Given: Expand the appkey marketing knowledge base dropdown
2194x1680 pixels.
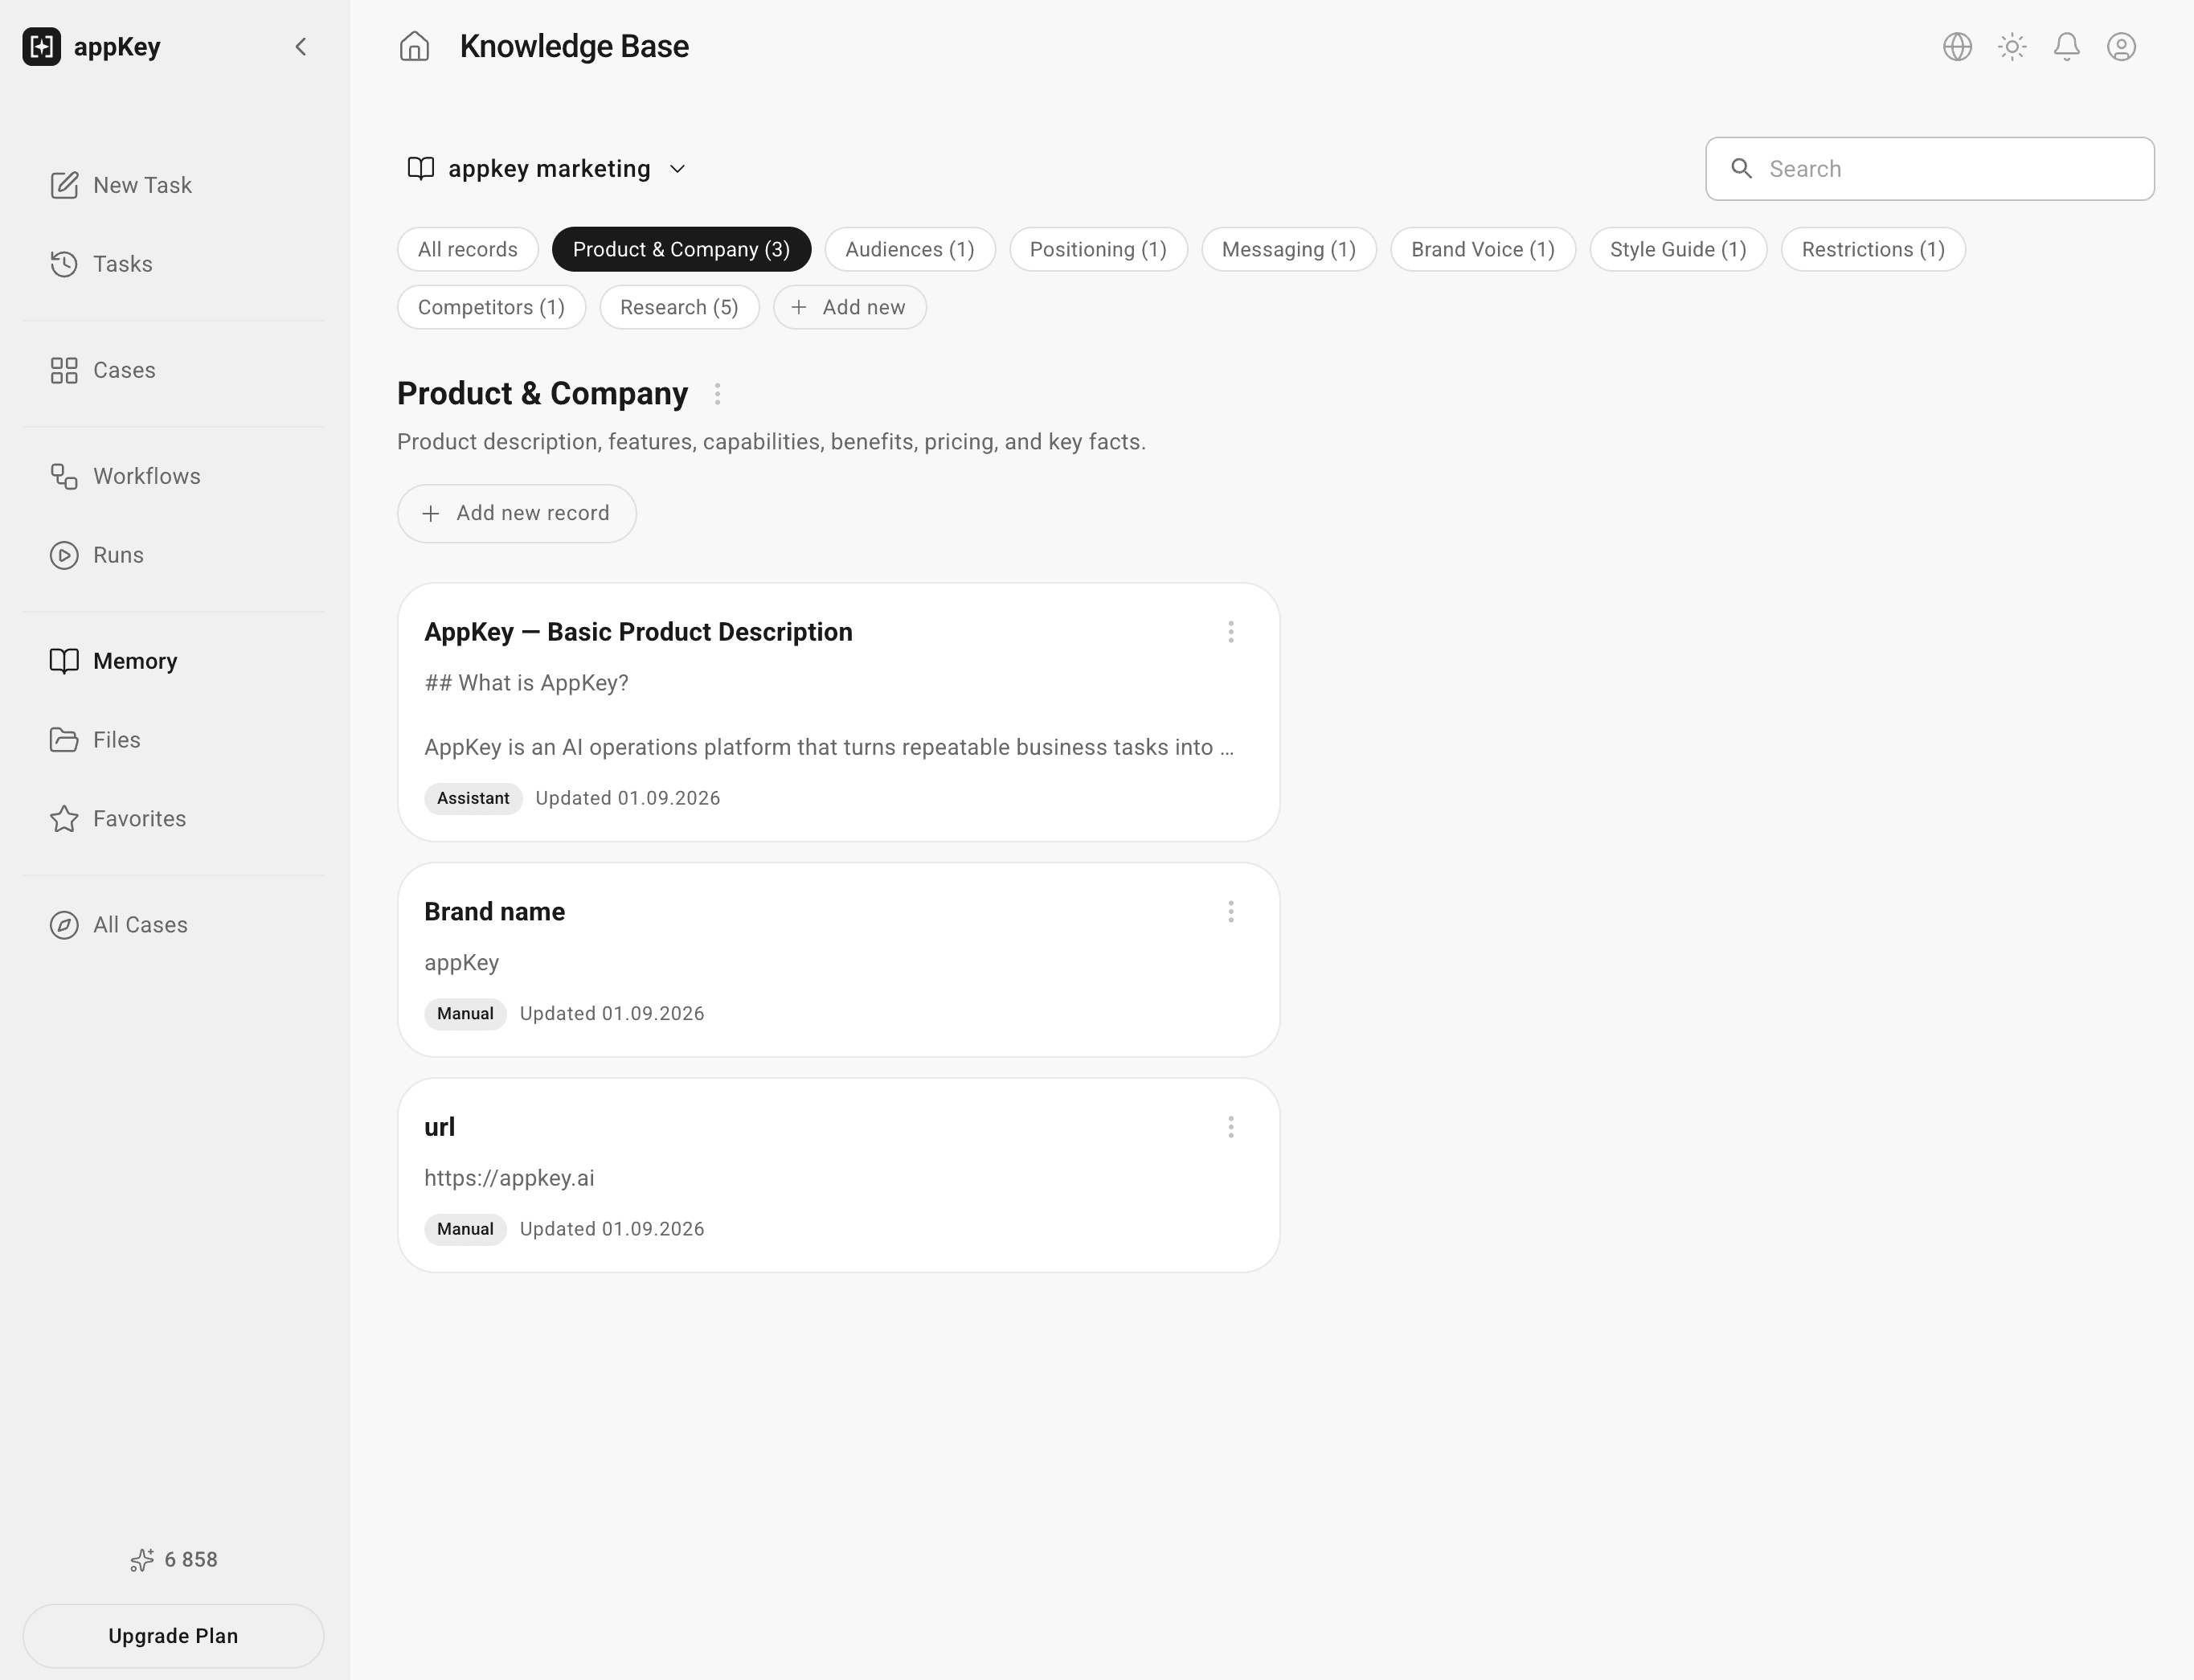Looking at the screenshot, I should point(546,169).
